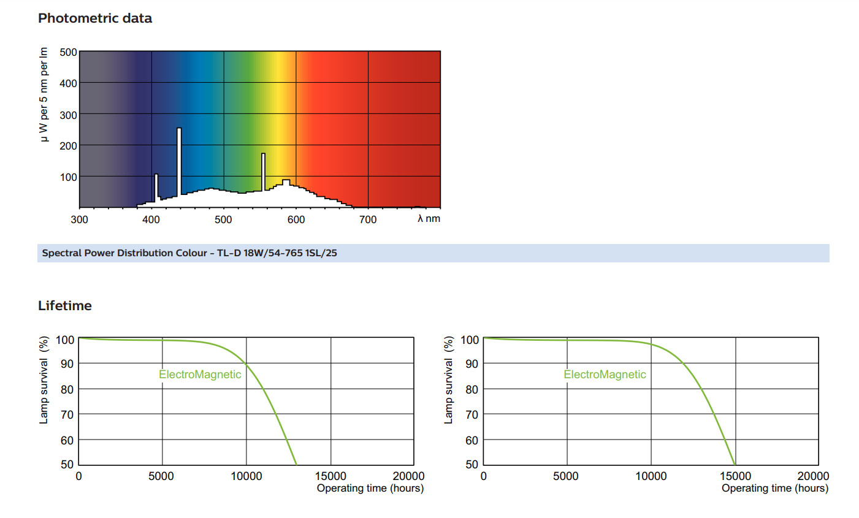Click "Operating time (hours)" under the right lifetime chart

click(x=774, y=488)
